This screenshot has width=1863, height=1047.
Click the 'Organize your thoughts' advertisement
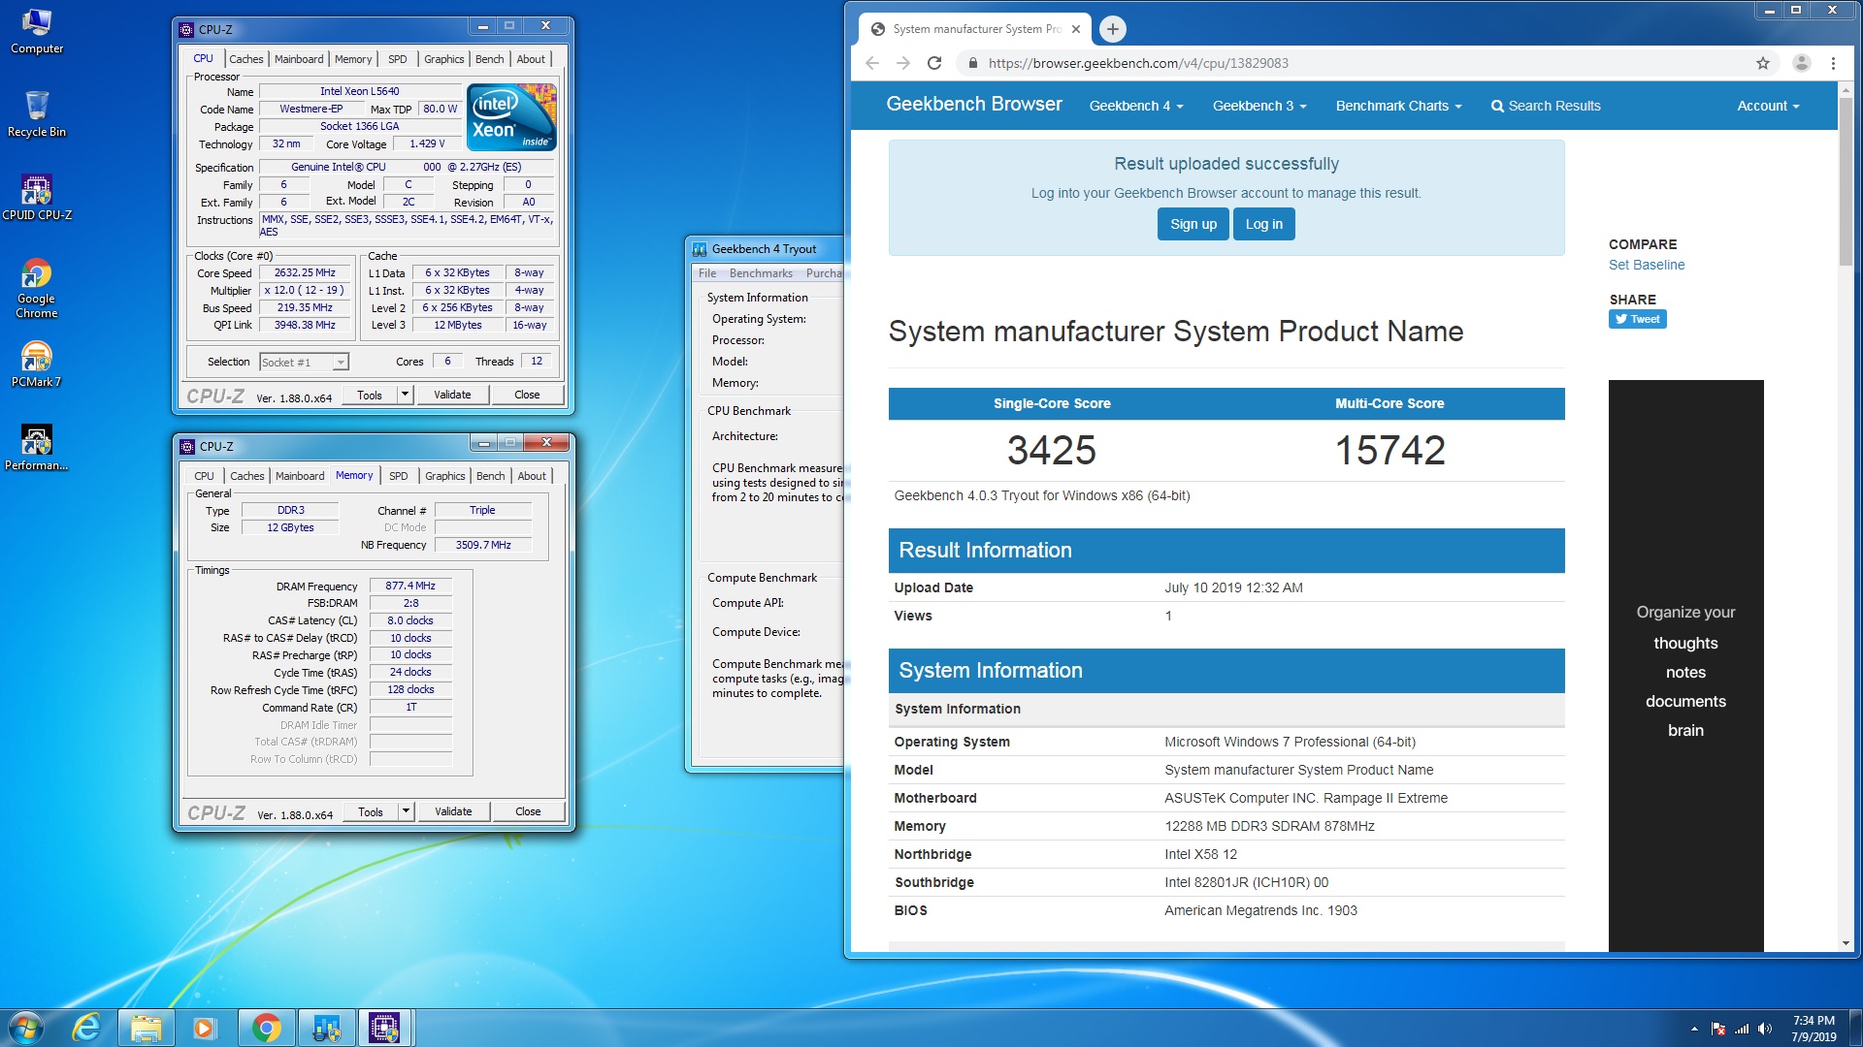(1685, 666)
